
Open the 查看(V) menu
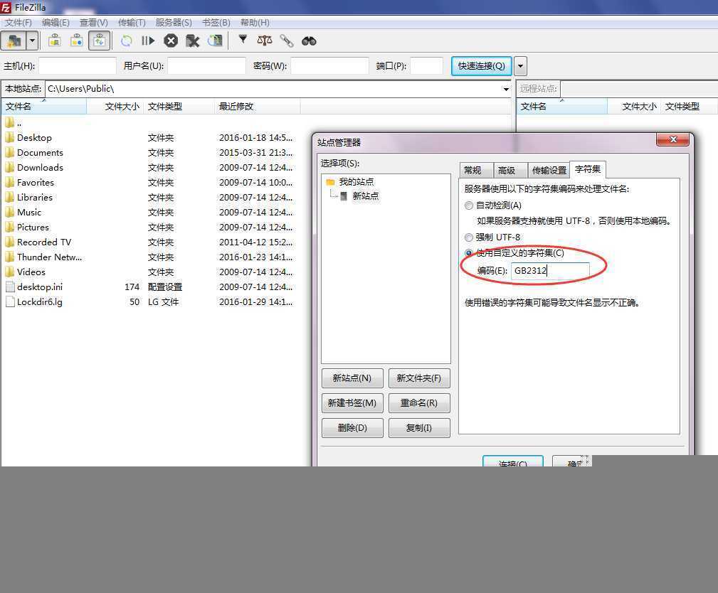click(93, 23)
